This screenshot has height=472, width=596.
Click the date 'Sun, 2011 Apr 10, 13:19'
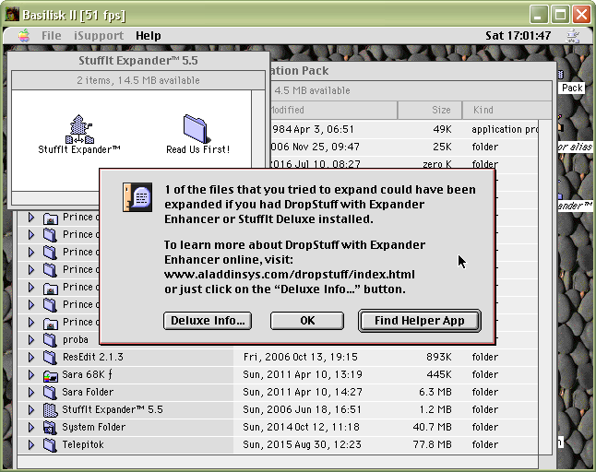pyautogui.click(x=303, y=374)
